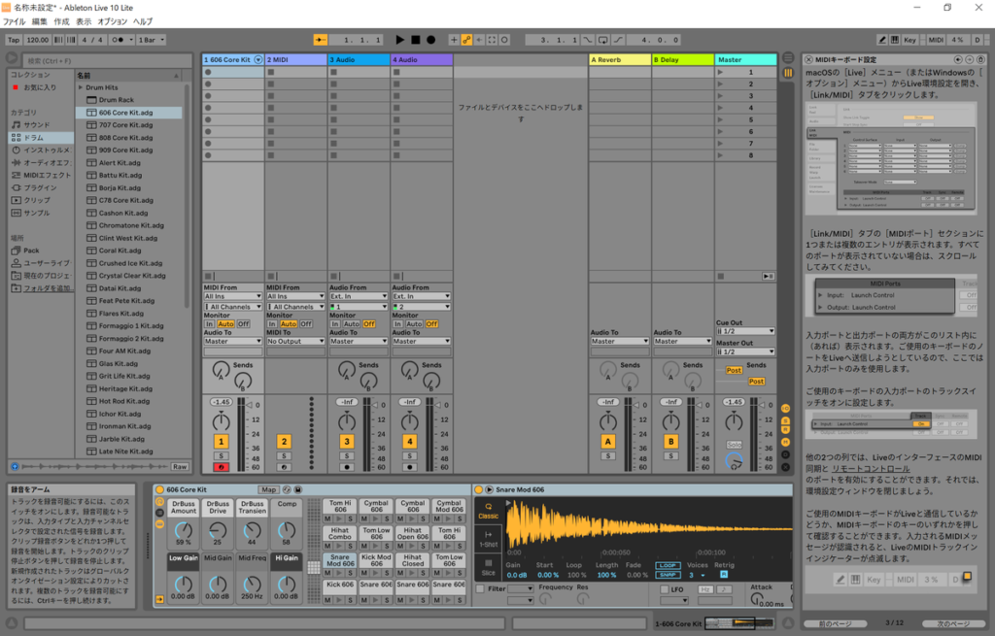Select ドラム category in browser

[41, 138]
